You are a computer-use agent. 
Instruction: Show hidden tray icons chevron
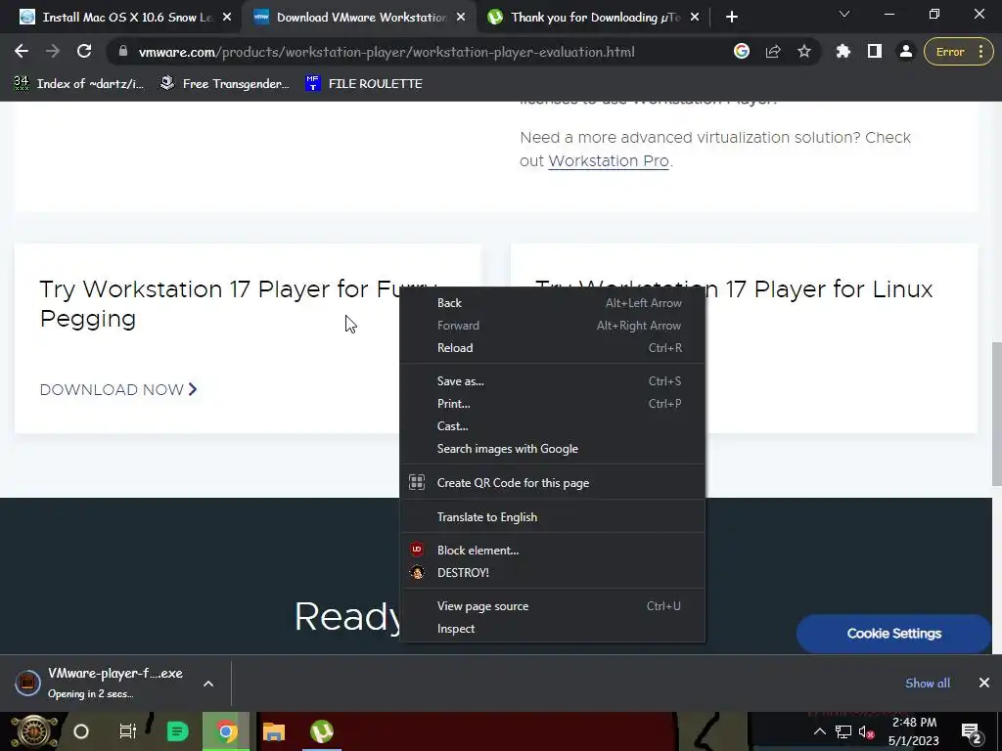(x=820, y=731)
